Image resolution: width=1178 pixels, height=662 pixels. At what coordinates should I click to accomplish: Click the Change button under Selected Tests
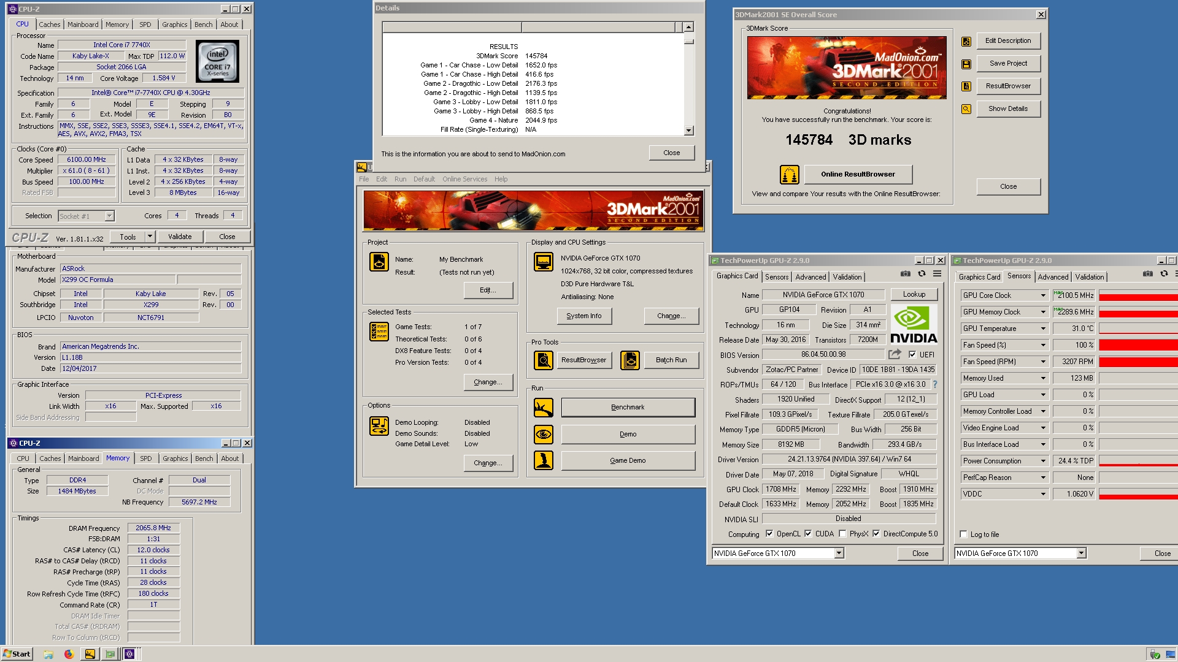tap(488, 382)
